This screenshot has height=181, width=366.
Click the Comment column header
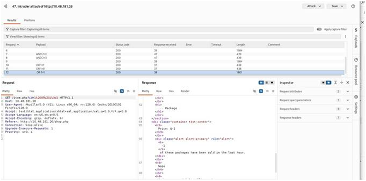pos(274,44)
